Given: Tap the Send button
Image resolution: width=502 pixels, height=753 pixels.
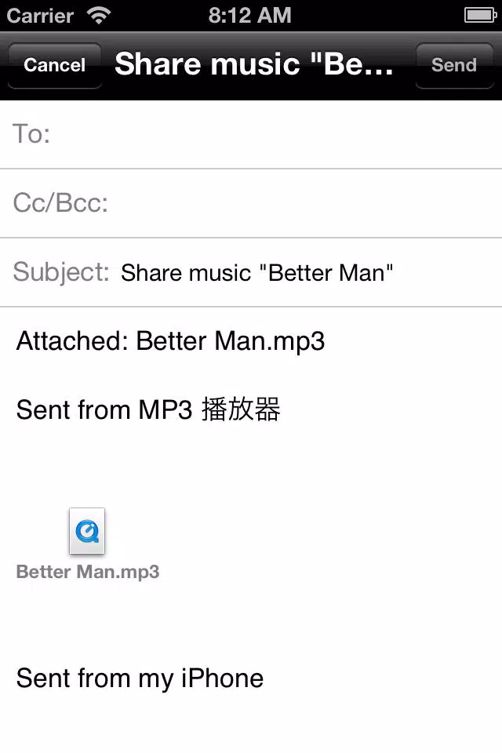Looking at the screenshot, I should tap(454, 65).
